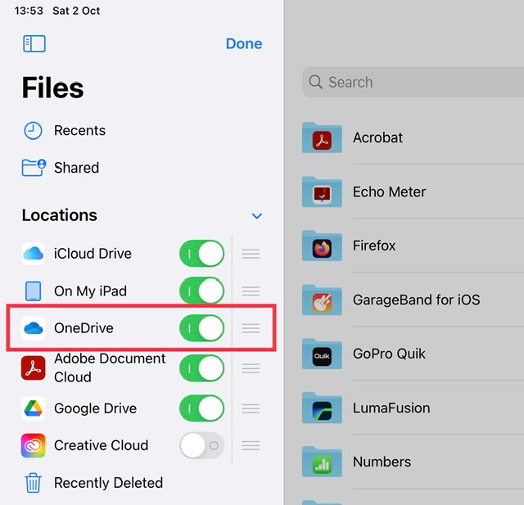
Task: Grab the Creative Cloud reorder handle
Action: [x=251, y=445]
